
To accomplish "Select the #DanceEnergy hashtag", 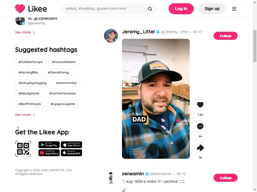I will coord(58,72).
